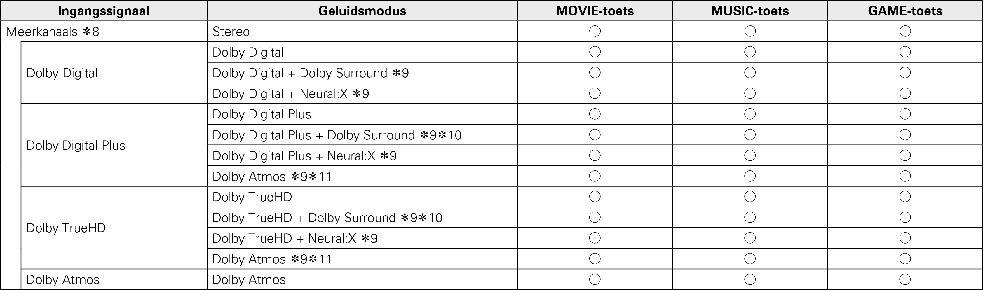983x290 pixels.
Task: Click GAME-toets circle in the Stereo row
Action: [905, 31]
